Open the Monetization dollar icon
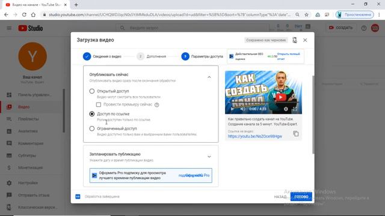The image size is (385, 216). pos(9,167)
